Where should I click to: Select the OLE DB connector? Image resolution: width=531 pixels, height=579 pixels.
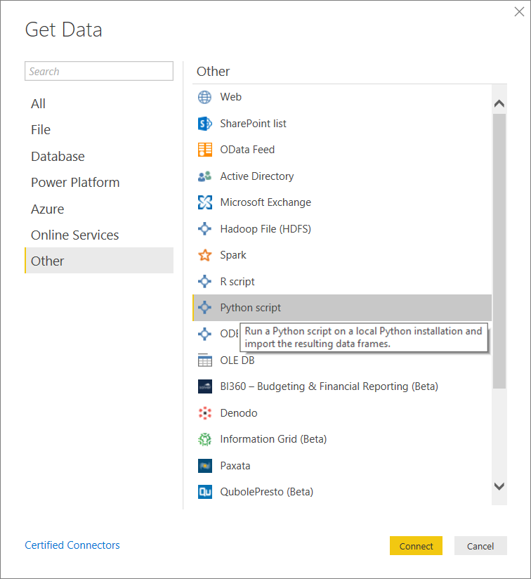pyautogui.click(x=236, y=360)
